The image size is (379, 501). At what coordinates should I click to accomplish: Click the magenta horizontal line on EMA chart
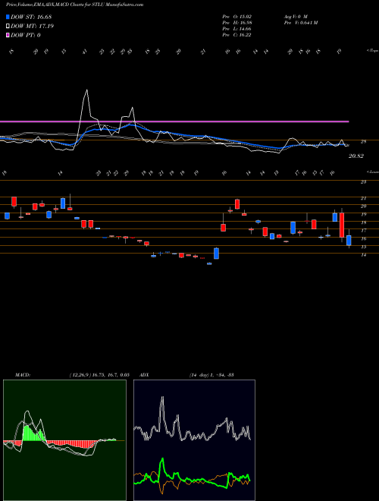pyautogui.click(x=174, y=121)
